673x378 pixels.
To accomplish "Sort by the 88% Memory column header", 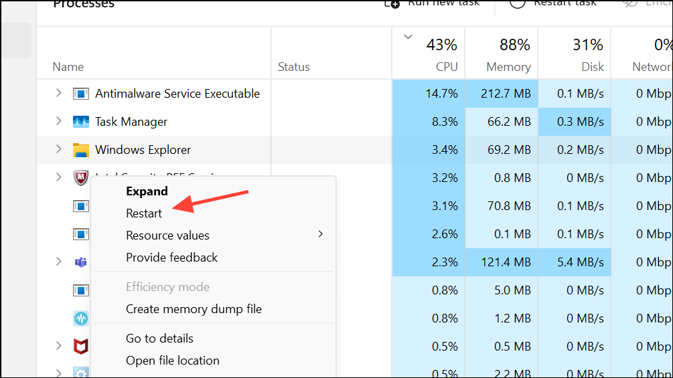I will click(502, 53).
